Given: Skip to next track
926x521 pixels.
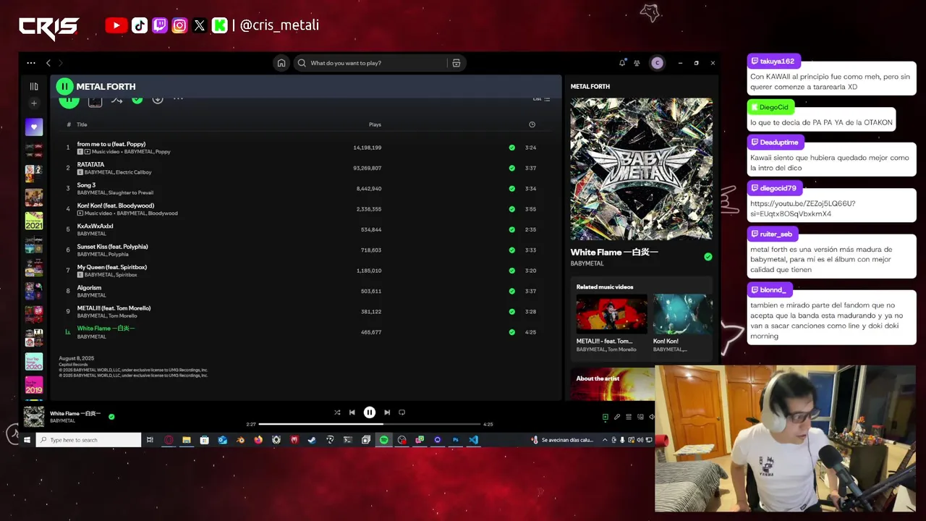Looking at the screenshot, I should tap(387, 412).
